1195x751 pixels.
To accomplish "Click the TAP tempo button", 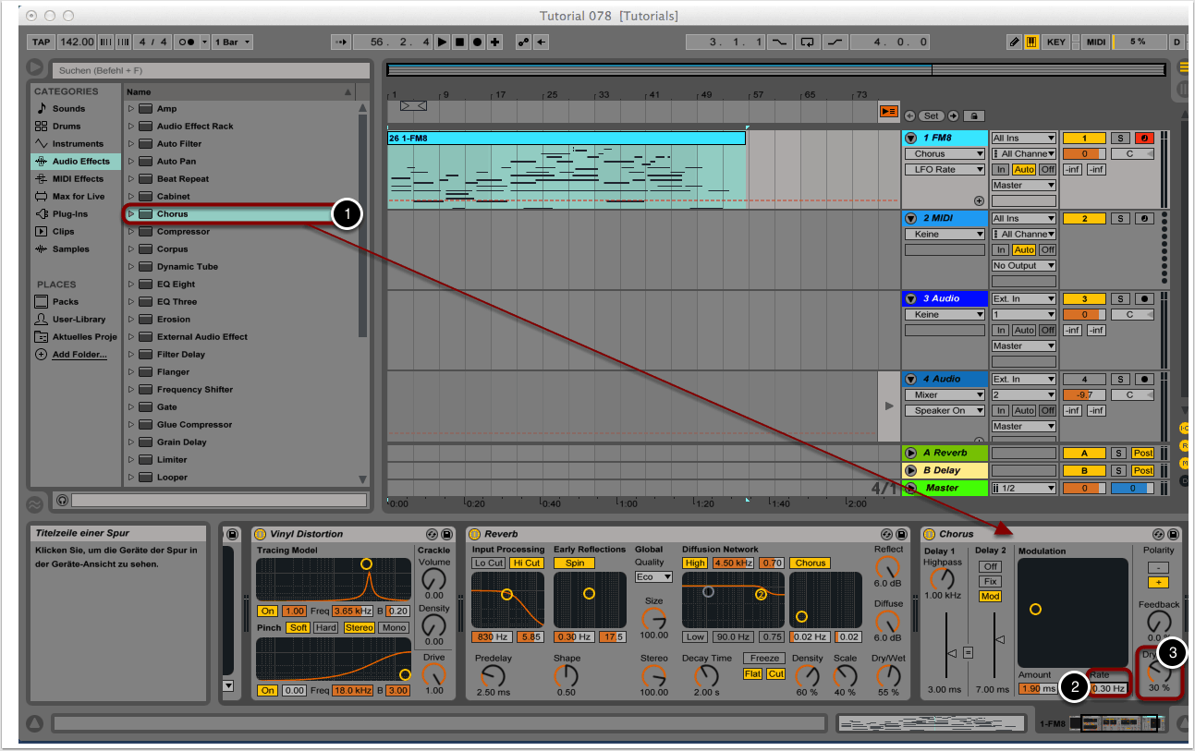I will 41,42.
